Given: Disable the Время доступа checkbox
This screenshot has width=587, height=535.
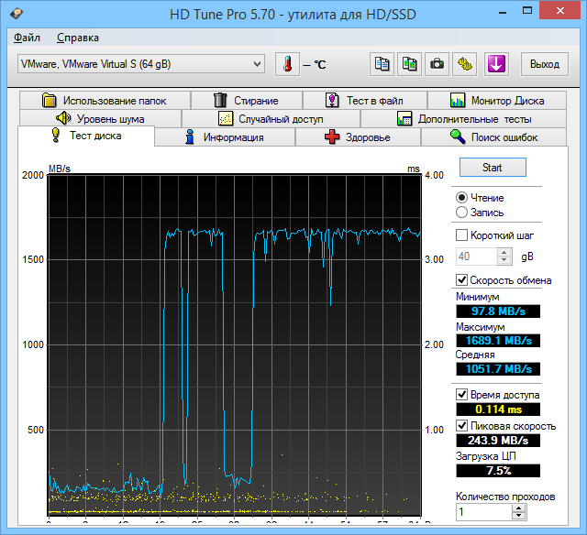Looking at the screenshot, I should point(462,394).
